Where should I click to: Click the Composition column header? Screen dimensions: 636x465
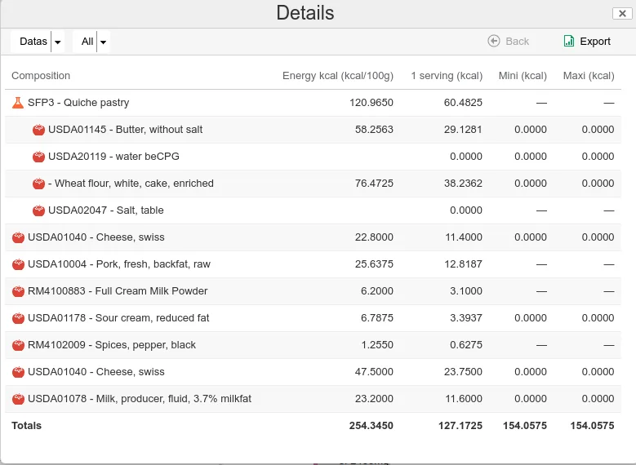coord(41,76)
